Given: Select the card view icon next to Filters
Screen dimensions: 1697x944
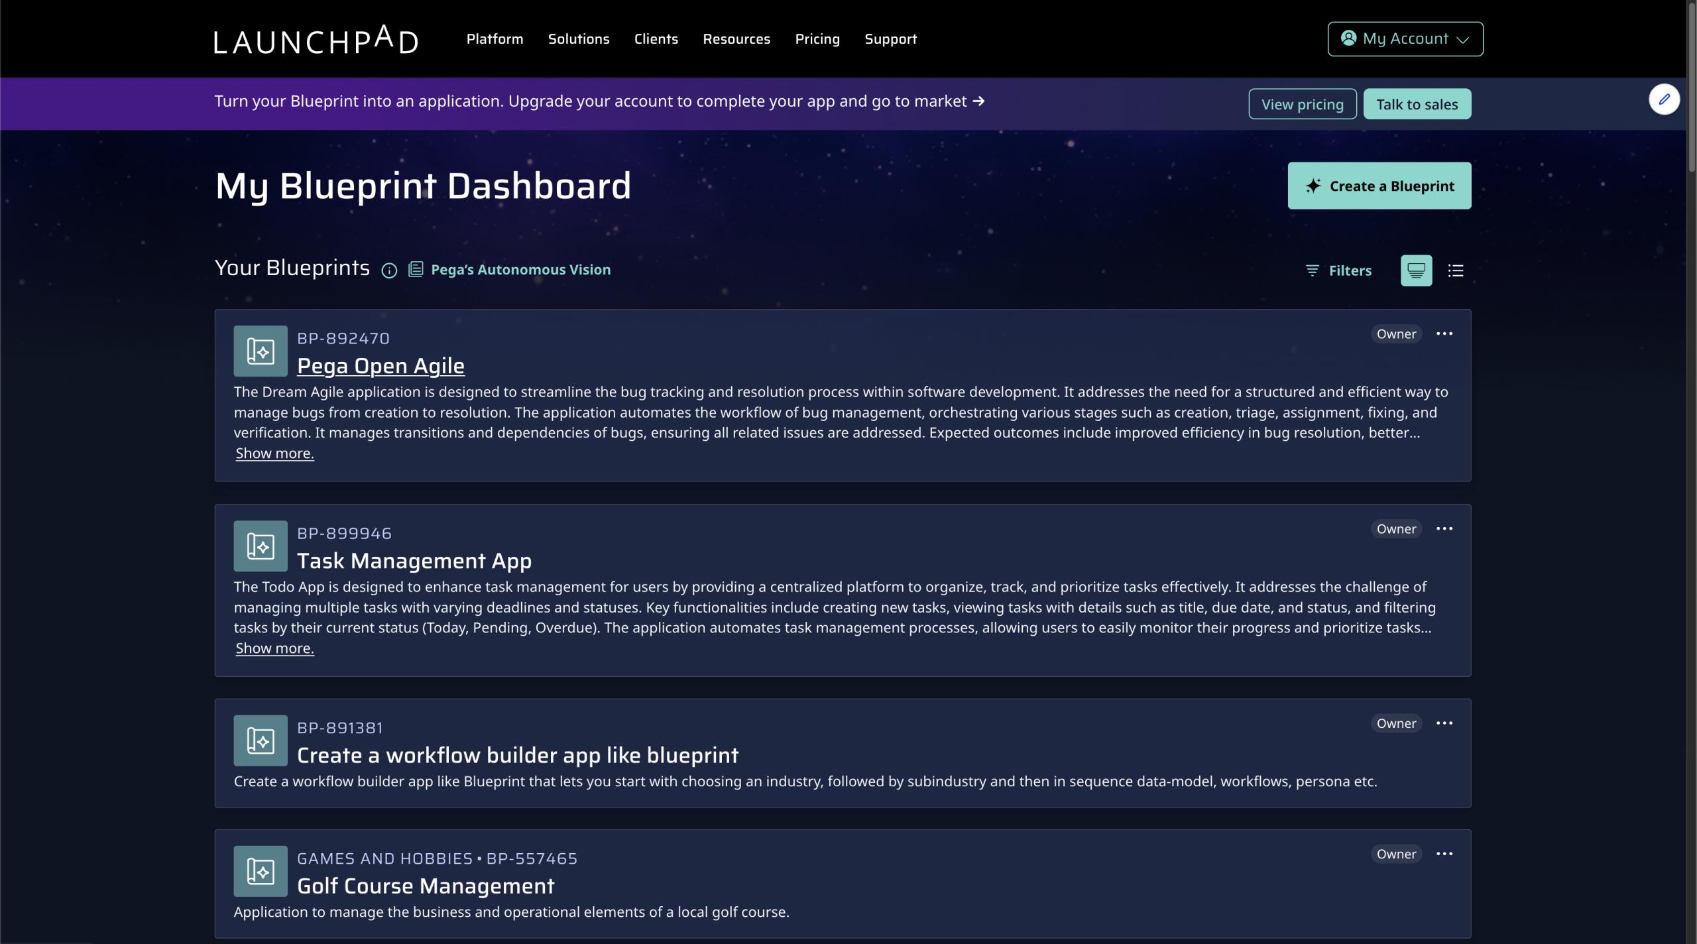Looking at the screenshot, I should point(1416,270).
